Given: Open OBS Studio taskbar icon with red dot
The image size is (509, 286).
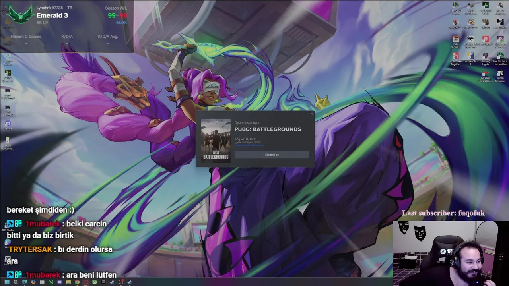Looking at the screenshot, I should click(121, 282).
